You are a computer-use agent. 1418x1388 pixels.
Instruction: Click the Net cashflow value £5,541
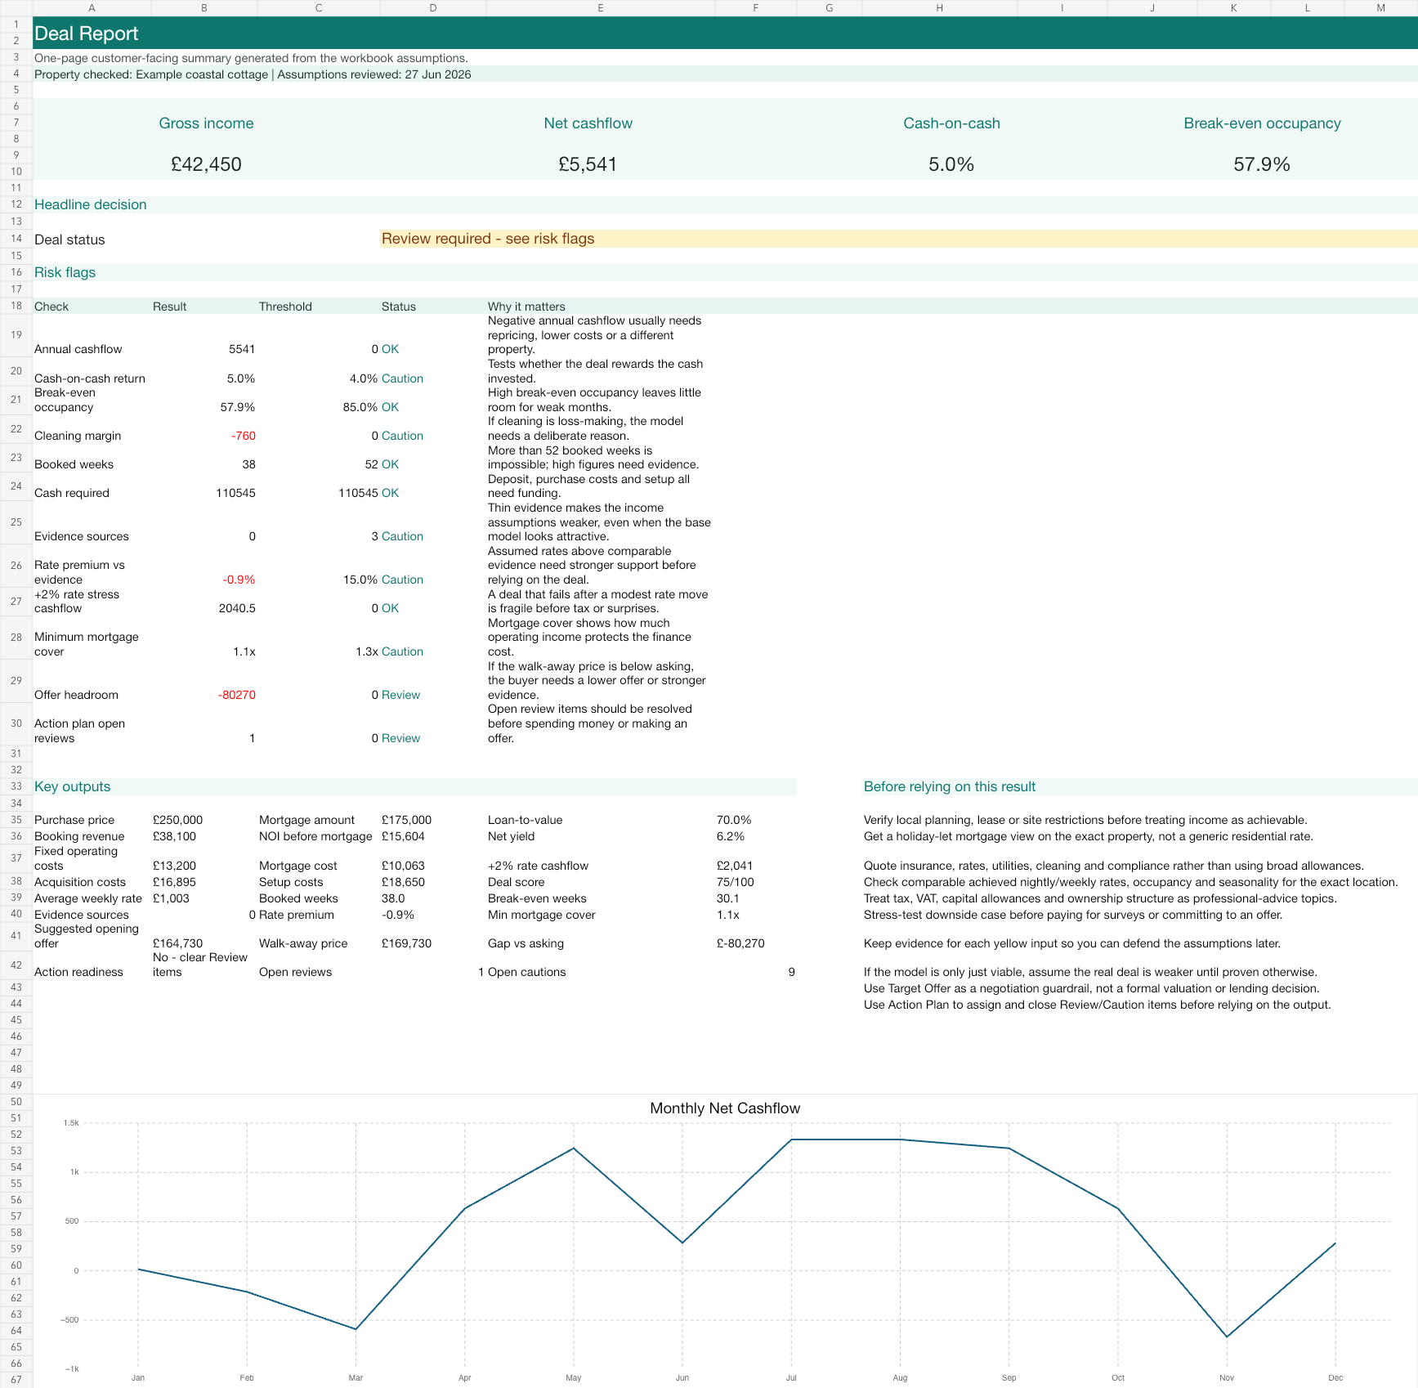click(588, 164)
